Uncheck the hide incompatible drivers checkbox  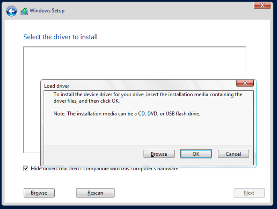pyautogui.click(x=26, y=168)
